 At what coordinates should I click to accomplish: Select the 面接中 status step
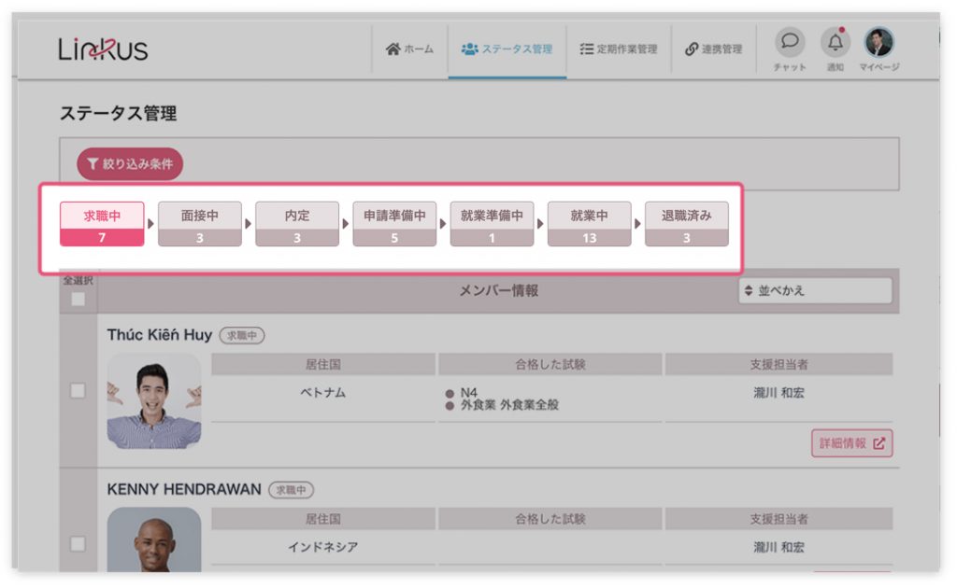(x=200, y=224)
